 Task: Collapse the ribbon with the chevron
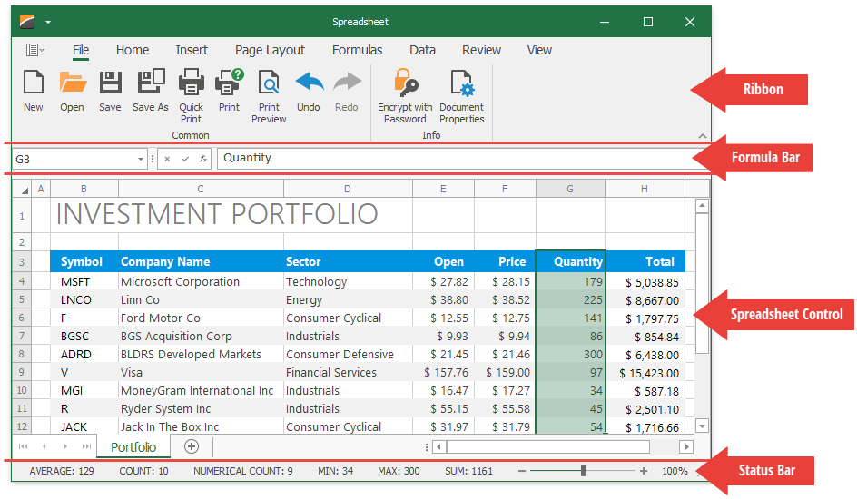pos(701,135)
